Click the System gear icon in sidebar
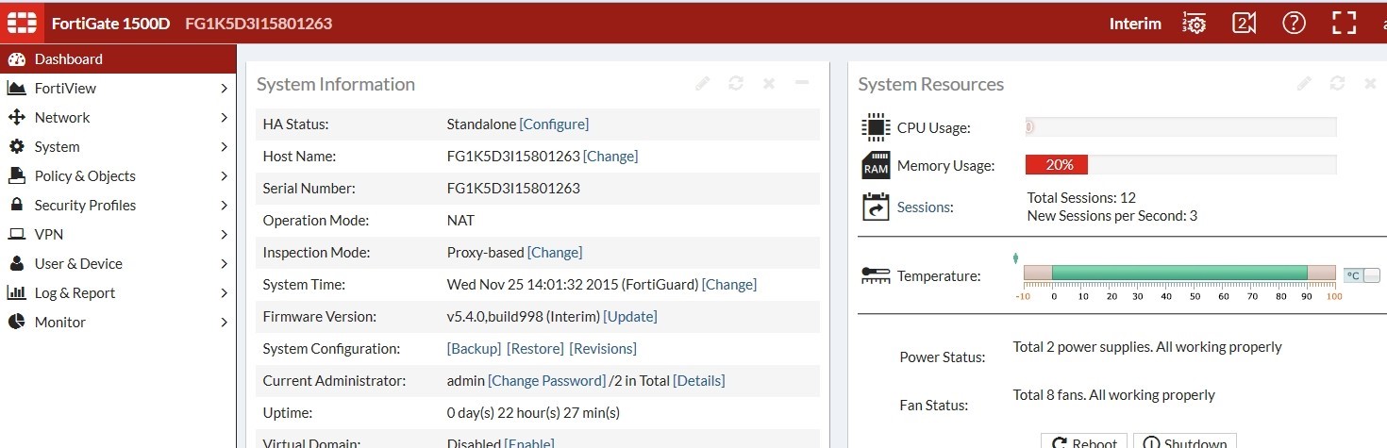This screenshot has height=448, width=1387. pos(16,147)
